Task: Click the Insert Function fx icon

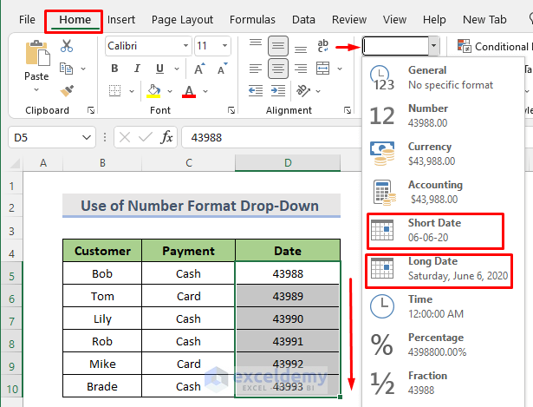Action: pyautogui.click(x=166, y=137)
